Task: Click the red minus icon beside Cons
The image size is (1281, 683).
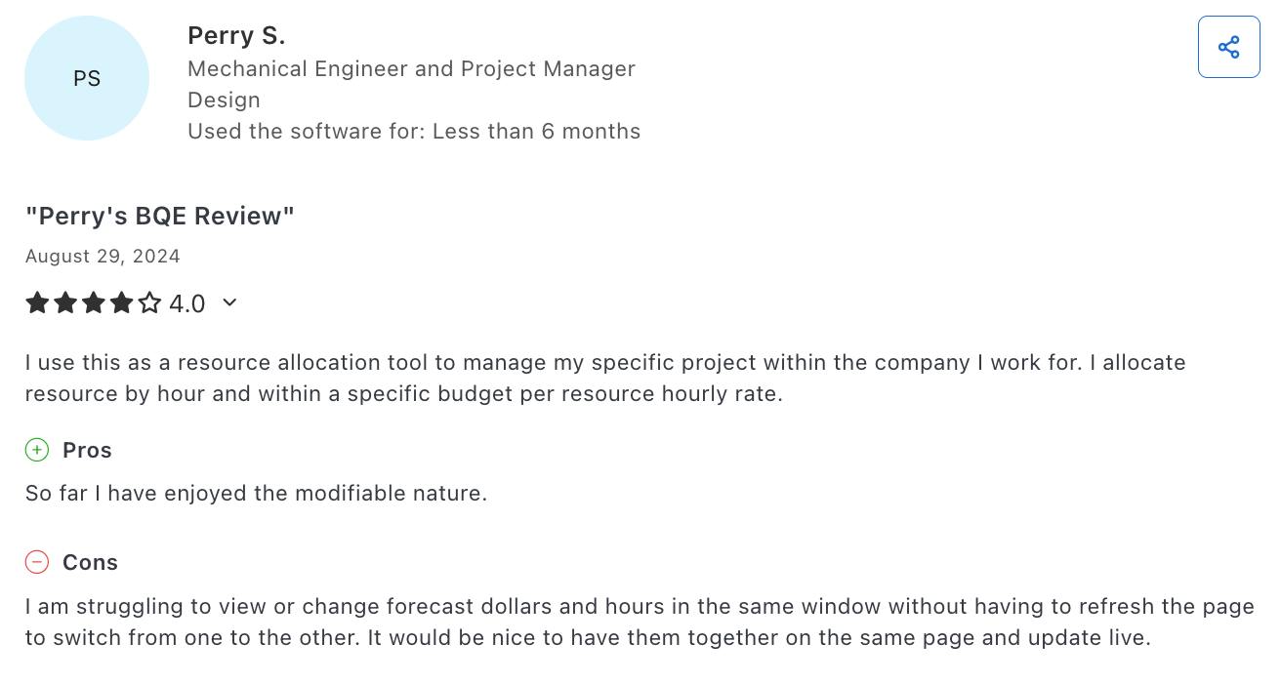Action: [37, 562]
